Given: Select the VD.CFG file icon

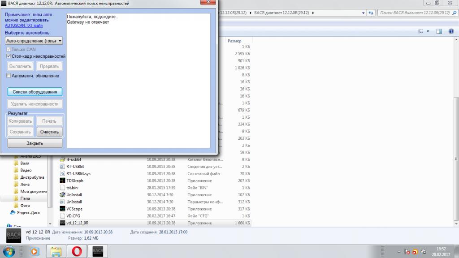Looking at the screenshot, I should pyautogui.click(x=62, y=215).
